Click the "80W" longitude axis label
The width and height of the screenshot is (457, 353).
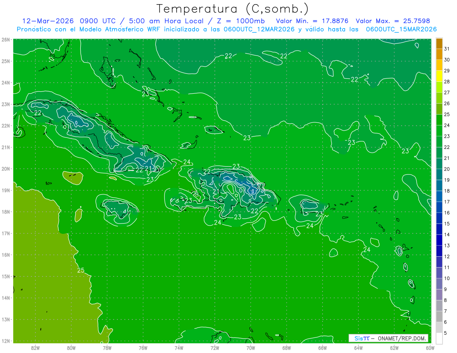71,348
